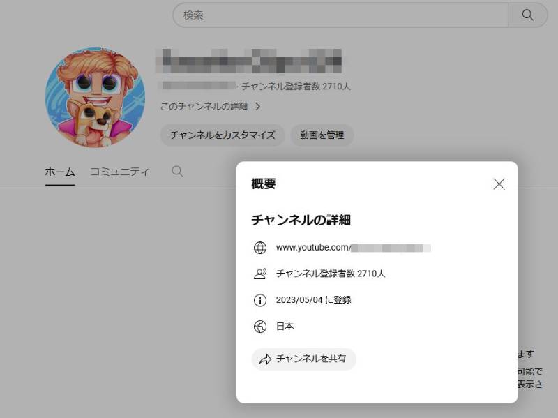558x418 pixels.
Task: Click the earth icon beside 日本
Action: (x=260, y=327)
